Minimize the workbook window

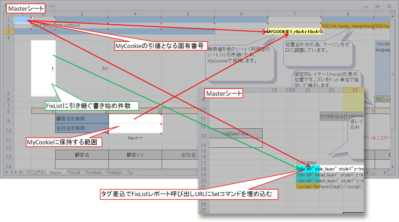[x=366, y=7]
